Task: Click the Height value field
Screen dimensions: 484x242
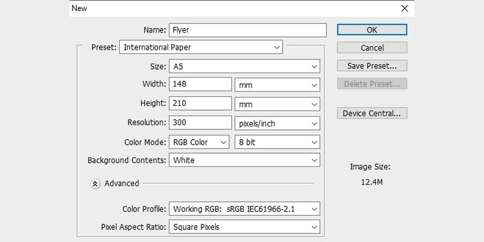Action: click(x=200, y=103)
